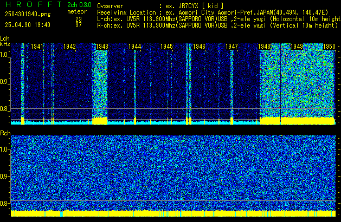The width and height of the screenshot is (341, 222).
Task: Click the 1941 time marker
Action: point(37,47)
